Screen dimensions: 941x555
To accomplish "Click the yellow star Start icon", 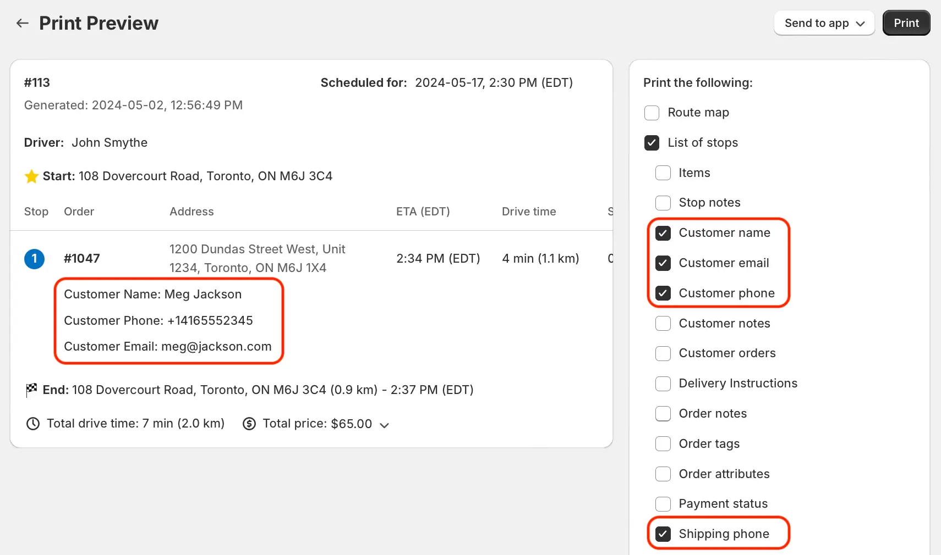I will [31, 176].
